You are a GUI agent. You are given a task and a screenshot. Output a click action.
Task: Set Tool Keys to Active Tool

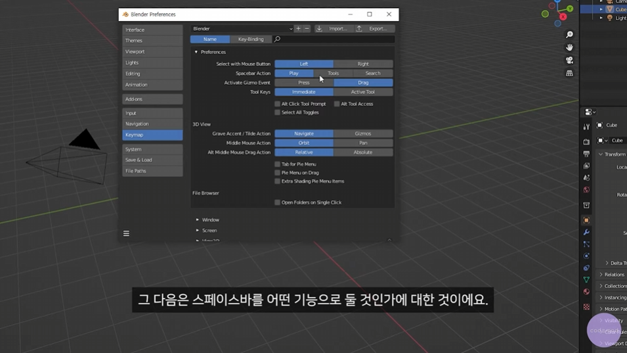pos(363,92)
